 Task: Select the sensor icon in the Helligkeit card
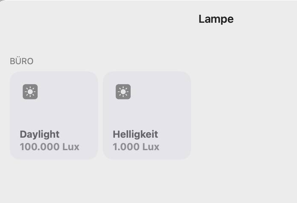coord(123,92)
